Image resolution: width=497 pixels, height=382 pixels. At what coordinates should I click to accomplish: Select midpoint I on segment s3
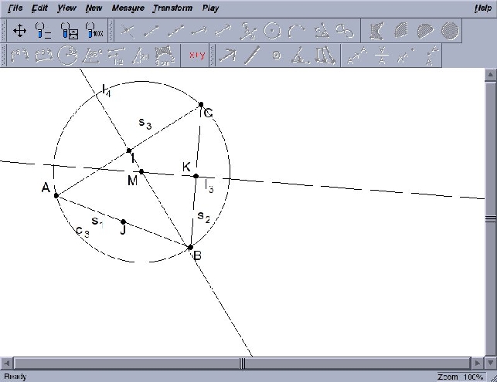point(129,150)
